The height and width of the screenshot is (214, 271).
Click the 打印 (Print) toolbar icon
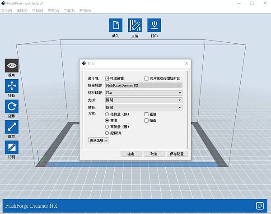[x=154, y=25]
